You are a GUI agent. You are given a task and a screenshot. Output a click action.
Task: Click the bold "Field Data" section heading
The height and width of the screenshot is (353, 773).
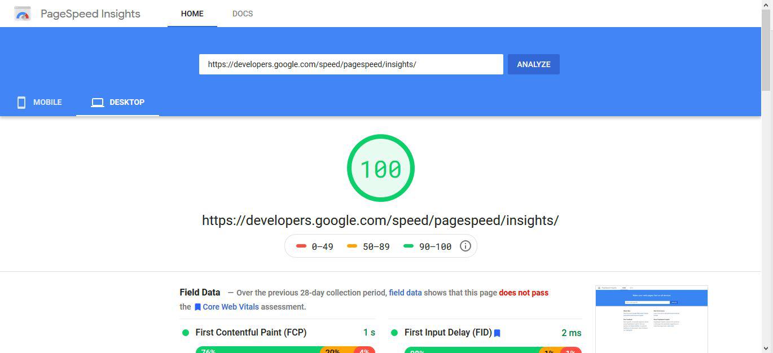pos(200,292)
